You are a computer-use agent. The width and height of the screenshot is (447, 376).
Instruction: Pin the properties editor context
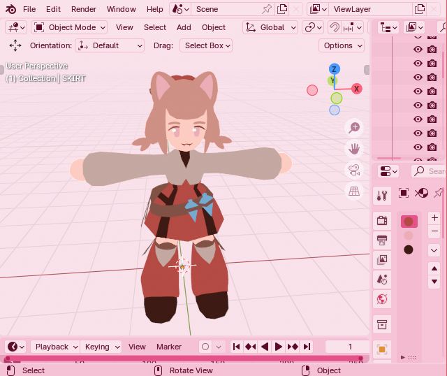point(439,193)
